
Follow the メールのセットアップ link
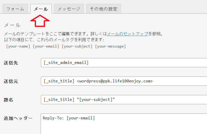128,34
